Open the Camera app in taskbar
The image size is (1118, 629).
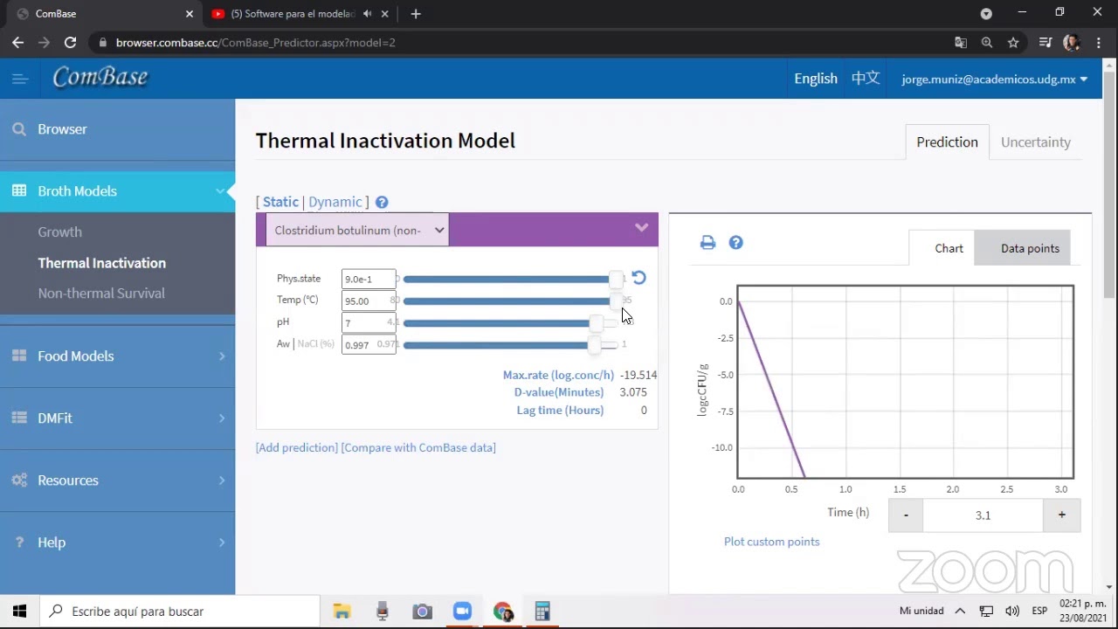coord(422,611)
